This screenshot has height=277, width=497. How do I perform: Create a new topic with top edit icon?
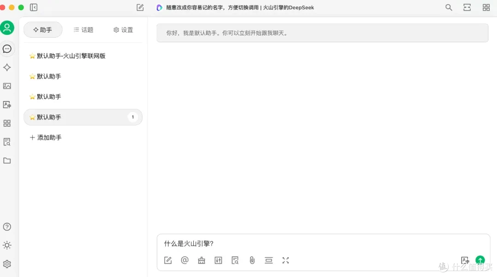[x=140, y=7]
